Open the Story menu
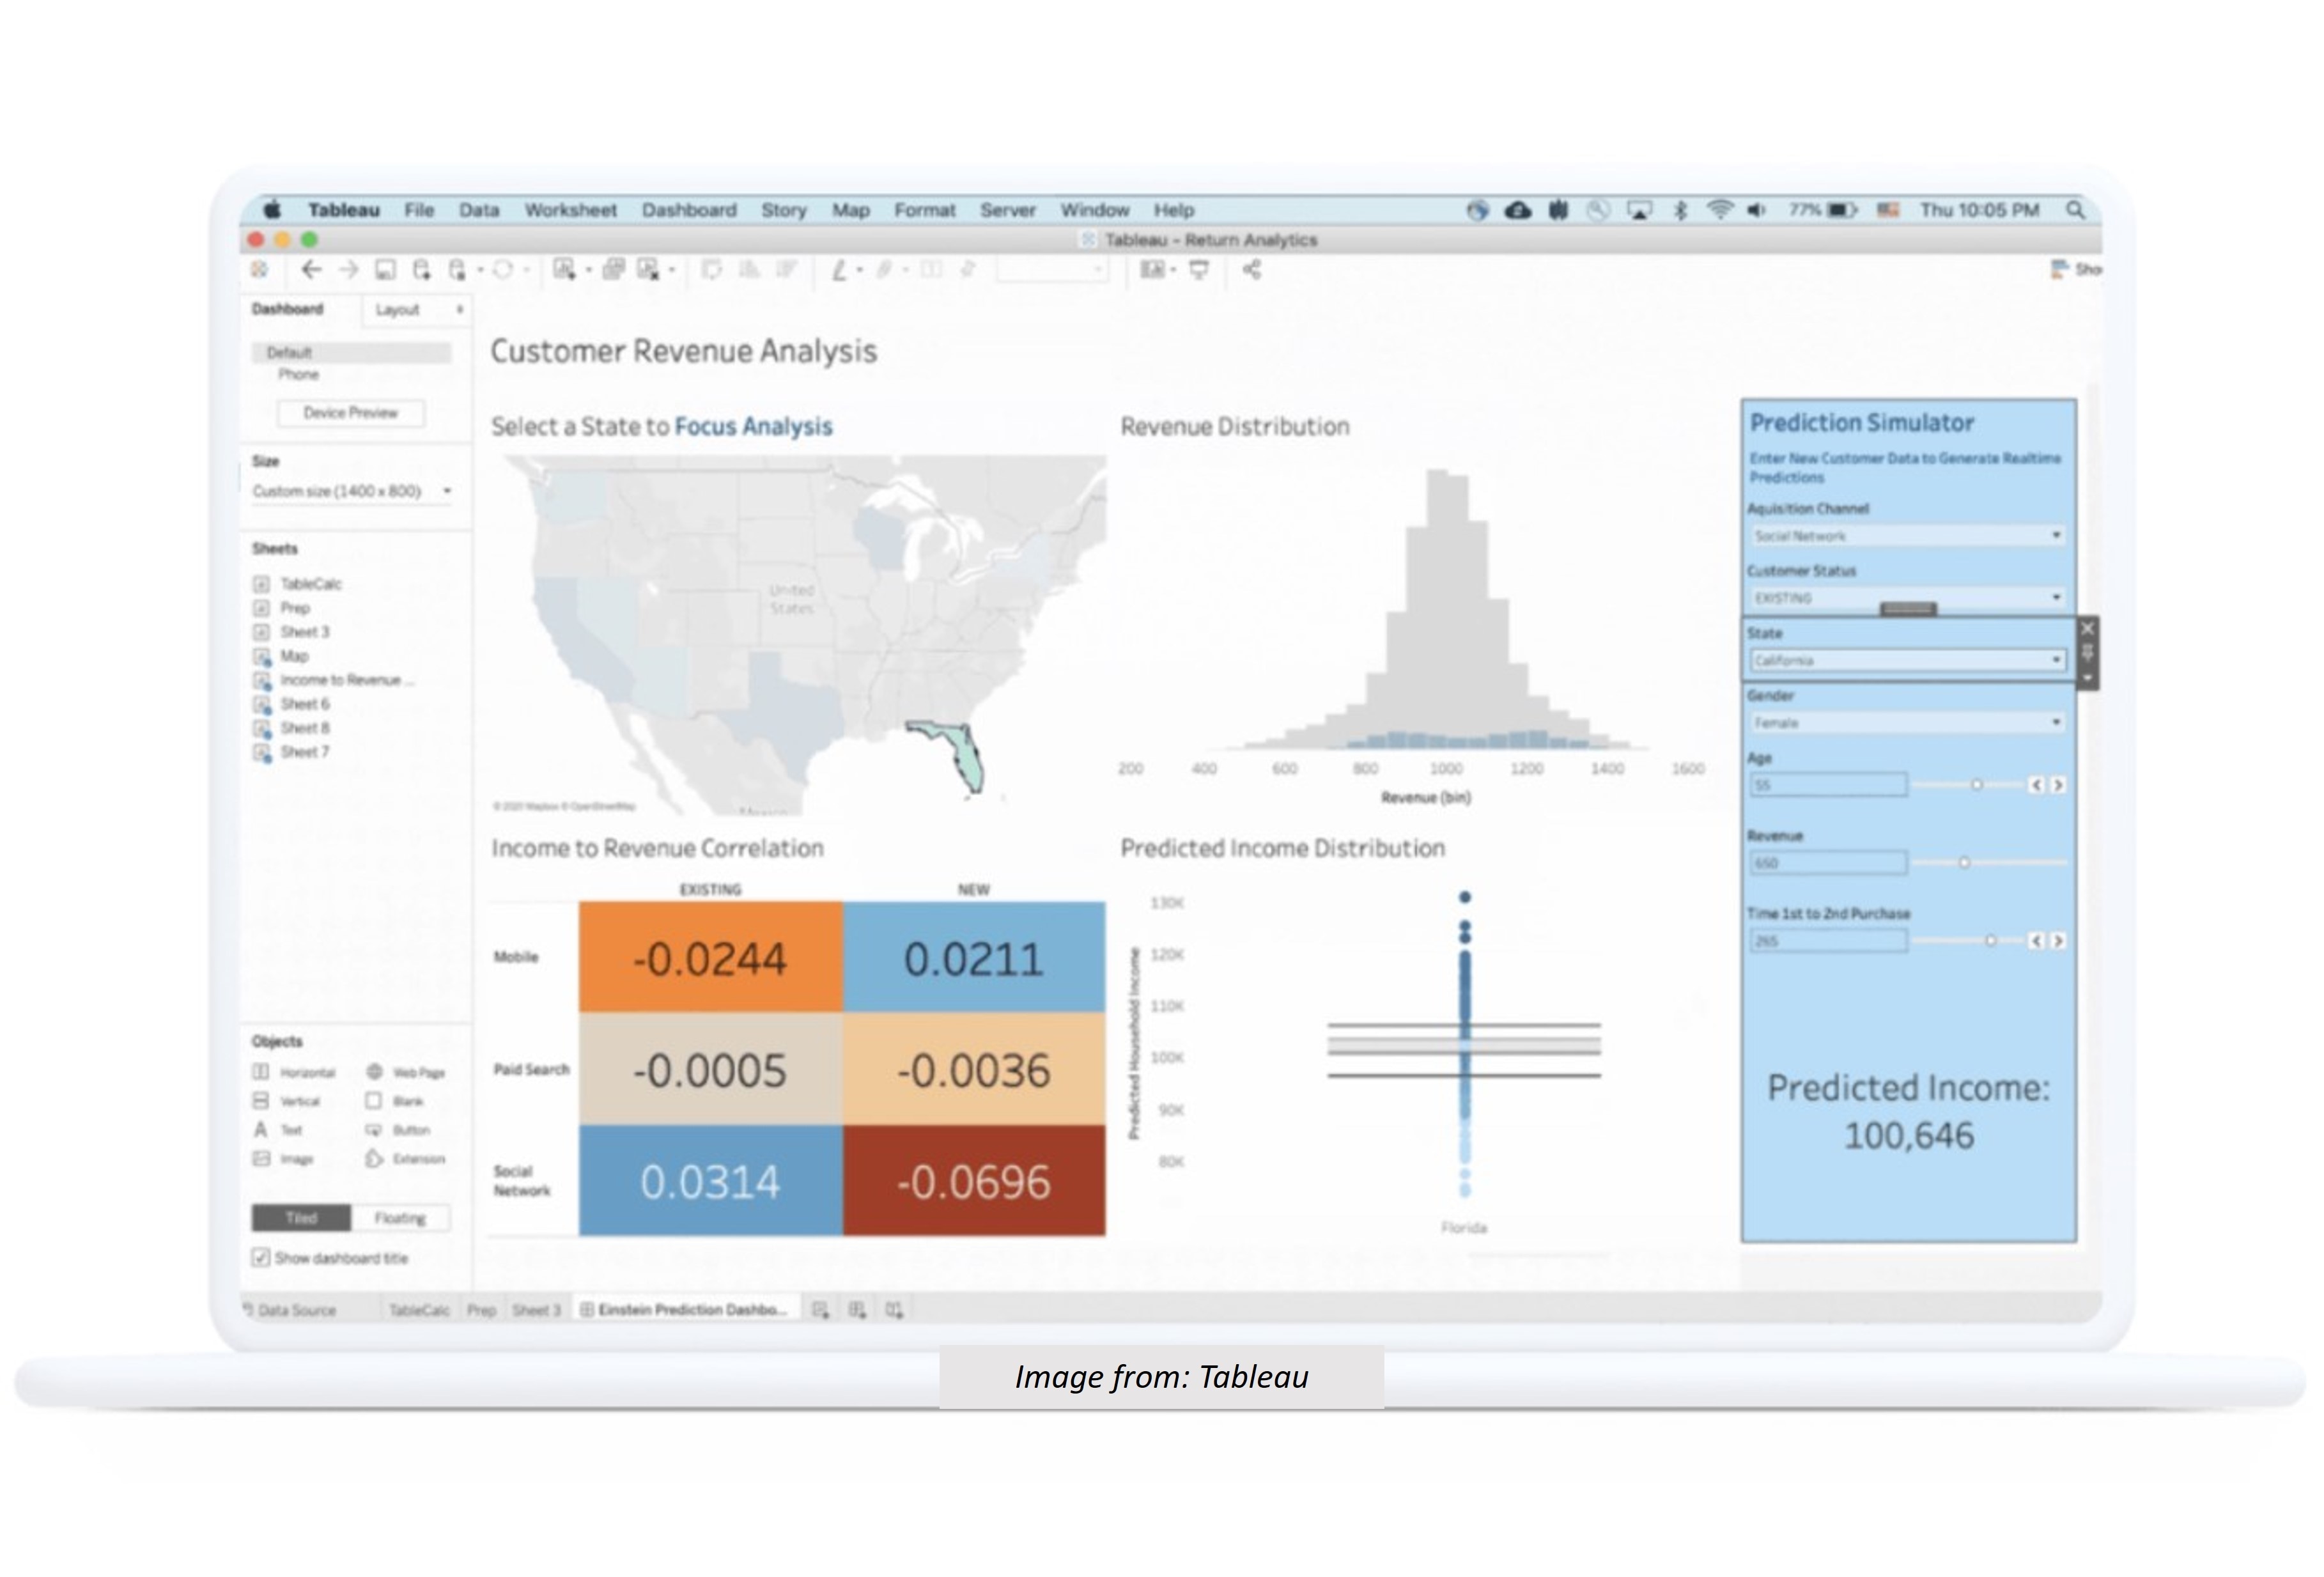Viewport: 2324px width, 1577px height. 784,210
